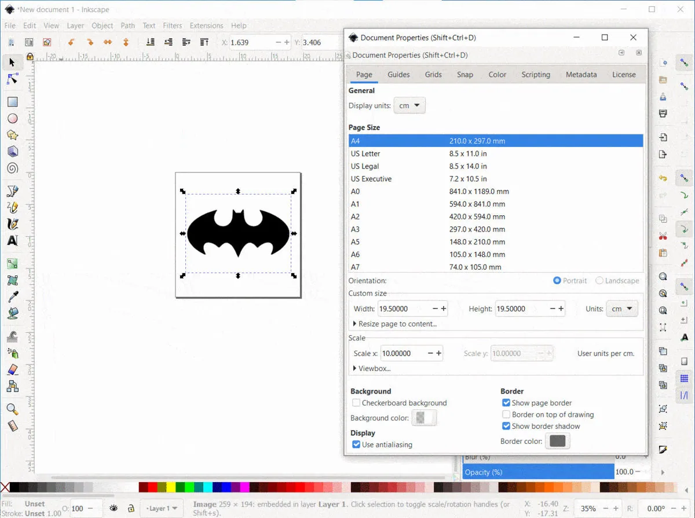Viewport: 695px width, 518px height.
Task: Open the Path menu
Action: coord(128,25)
